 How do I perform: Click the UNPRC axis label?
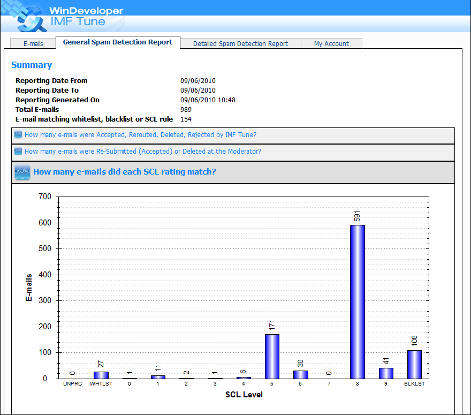pos(72,384)
